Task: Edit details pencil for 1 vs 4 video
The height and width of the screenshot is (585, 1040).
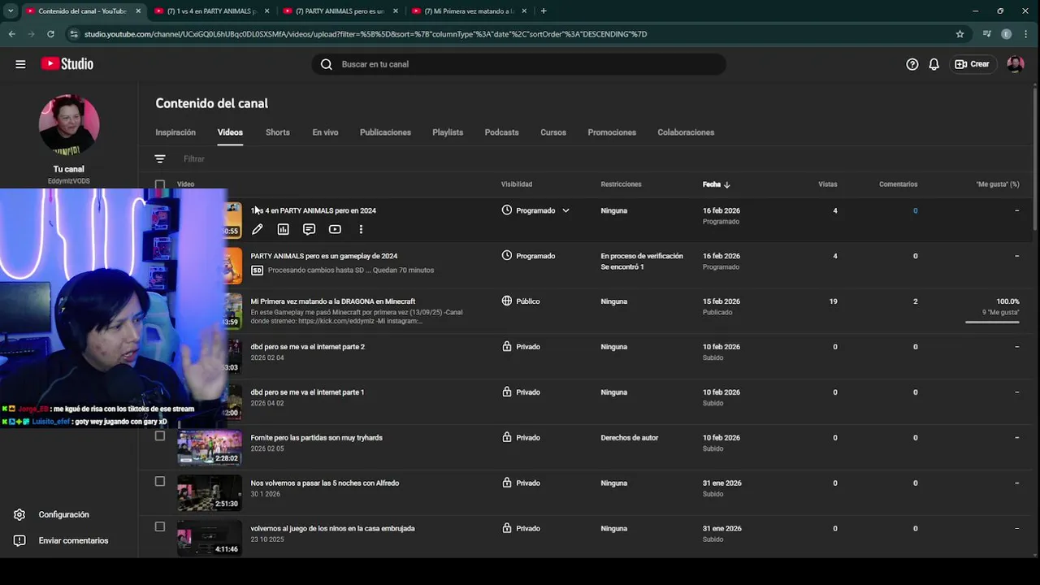Action: [x=257, y=230]
